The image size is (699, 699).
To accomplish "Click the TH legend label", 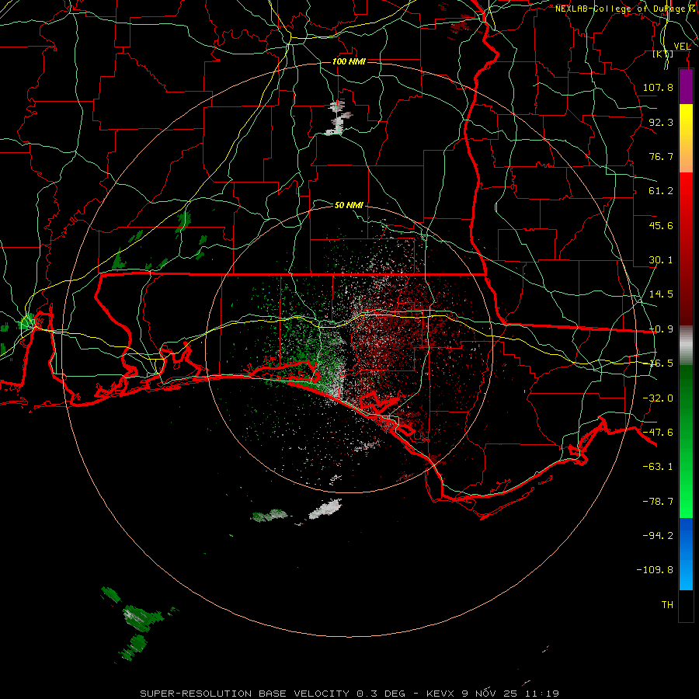I will (667, 605).
